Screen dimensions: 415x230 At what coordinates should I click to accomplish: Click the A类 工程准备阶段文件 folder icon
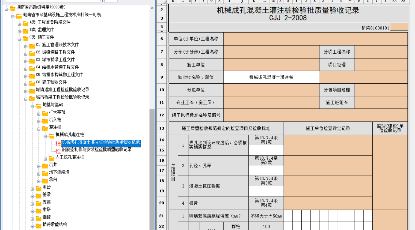(25, 23)
